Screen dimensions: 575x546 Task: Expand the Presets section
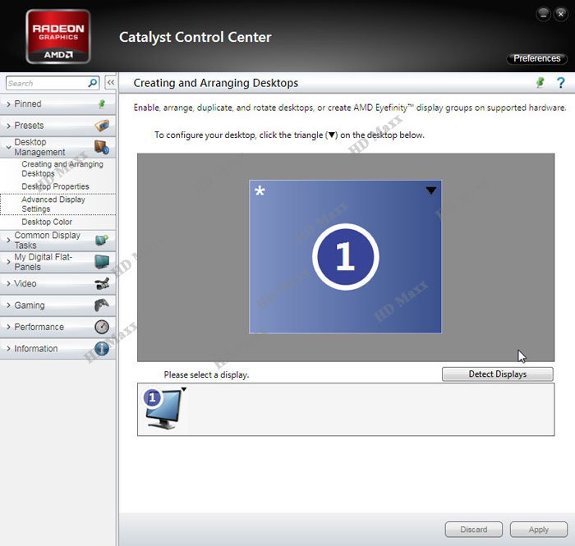pos(58,126)
